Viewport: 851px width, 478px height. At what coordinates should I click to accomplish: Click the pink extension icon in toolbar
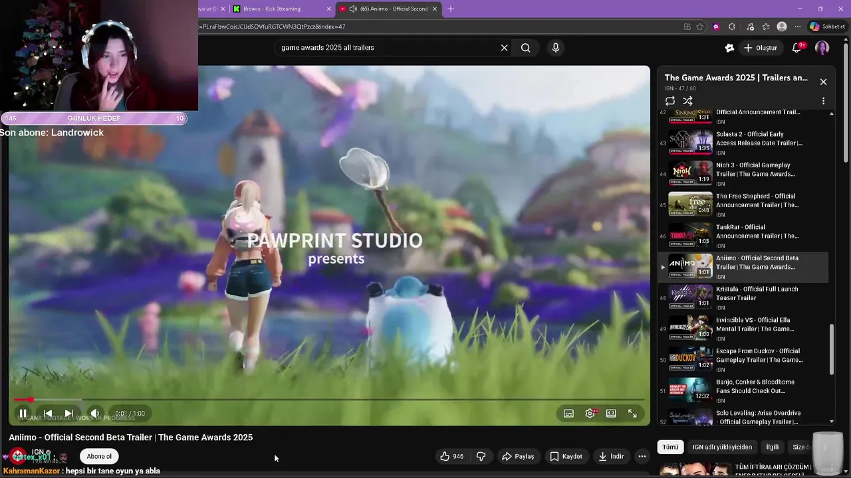716,27
